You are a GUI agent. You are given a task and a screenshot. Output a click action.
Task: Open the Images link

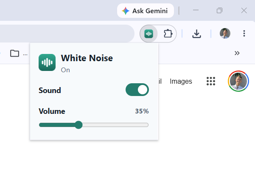click(181, 81)
